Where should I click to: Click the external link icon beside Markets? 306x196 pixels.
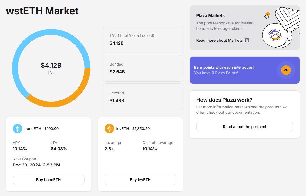(x=247, y=40)
